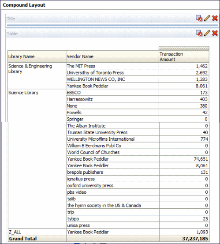Select the Library Name column header
This screenshot has height=244, width=220.
[x=37, y=56]
